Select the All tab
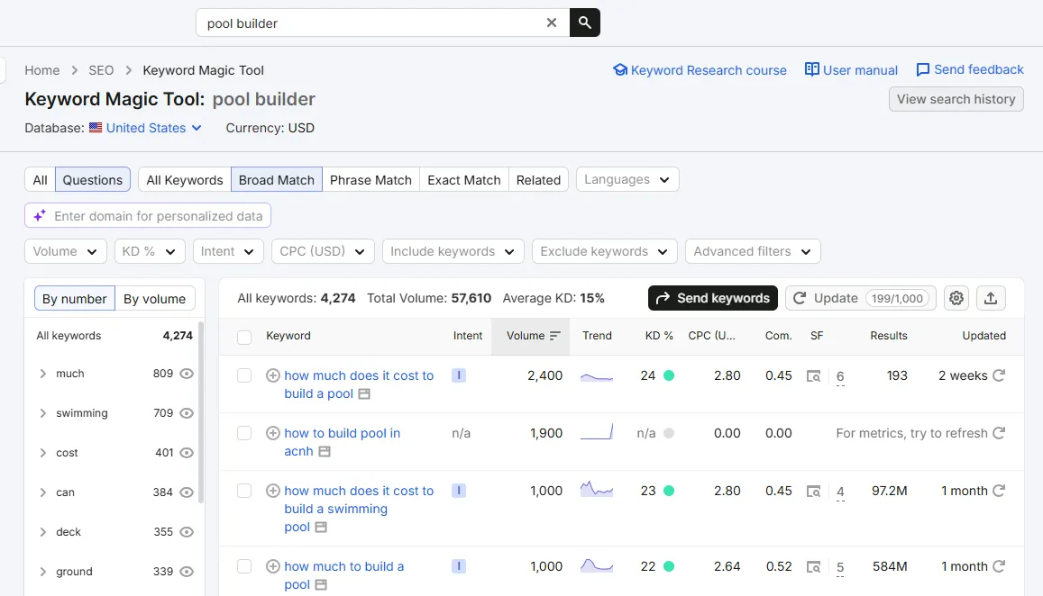The width and height of the screenshot is (1043, 596). coord(40,179)
